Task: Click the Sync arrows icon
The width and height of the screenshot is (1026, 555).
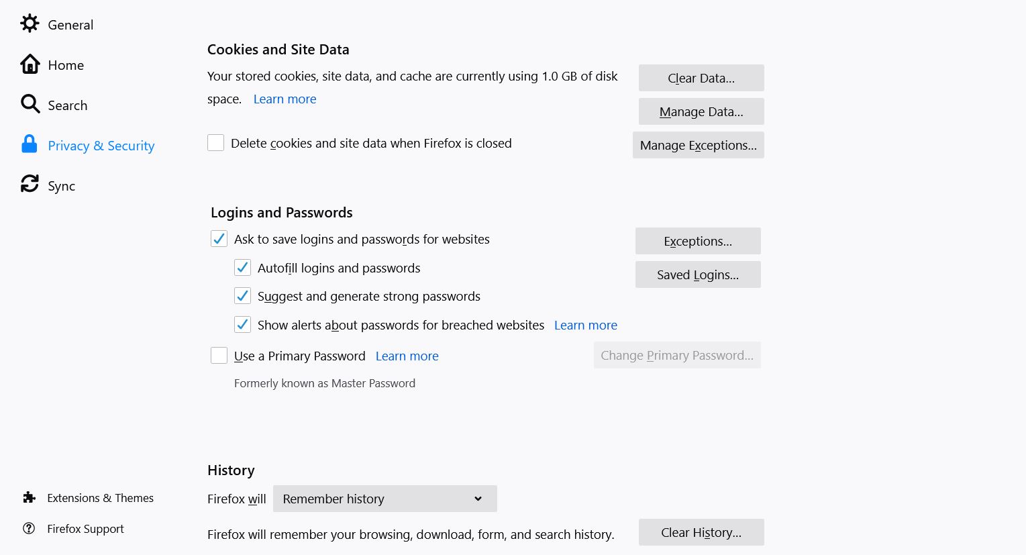Action: coord(30,184)
